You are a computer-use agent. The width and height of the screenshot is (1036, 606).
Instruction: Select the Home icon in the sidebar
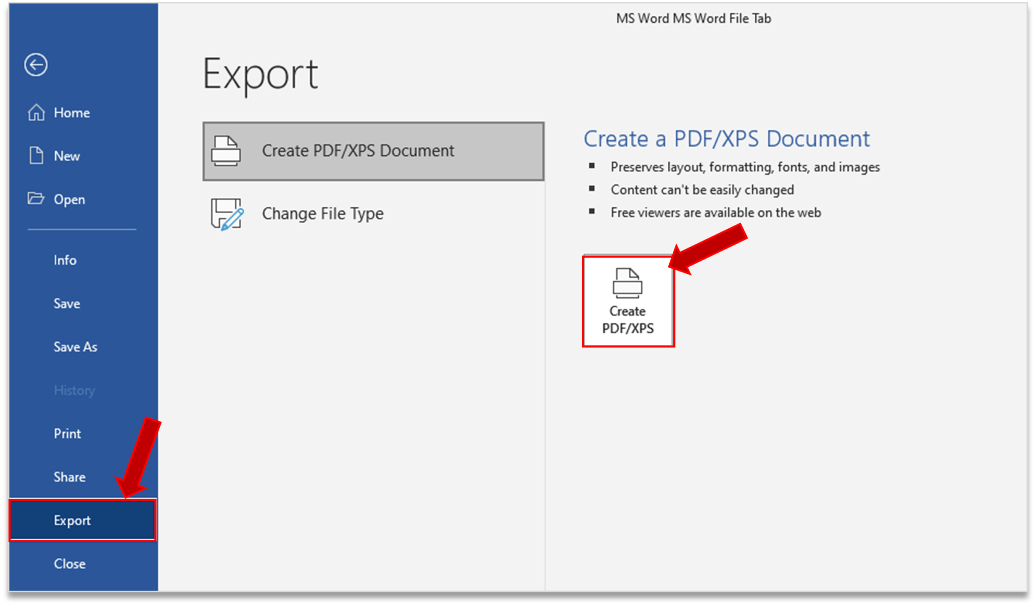(x=36, y=113)
